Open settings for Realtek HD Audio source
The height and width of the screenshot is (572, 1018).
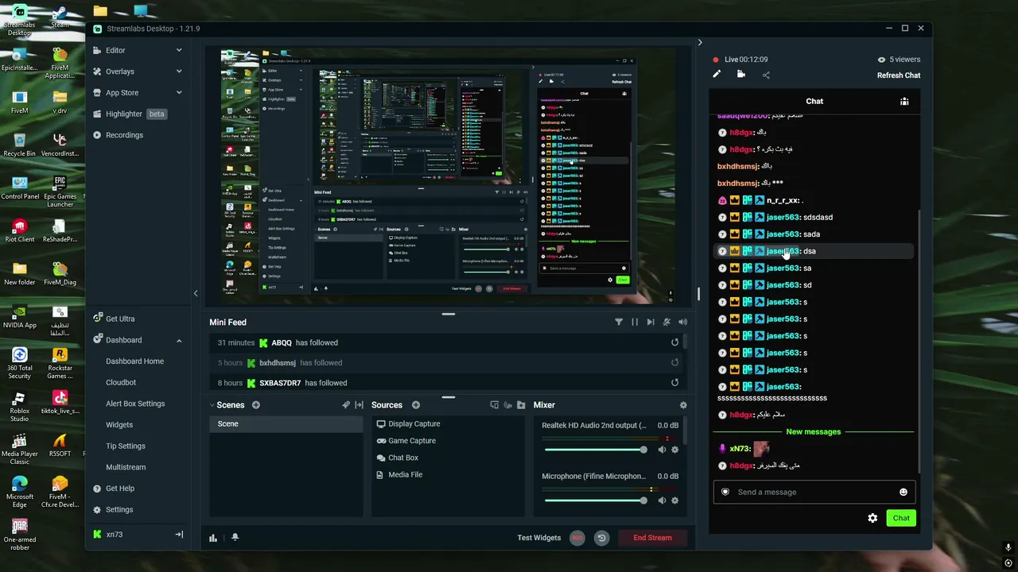click(x=675, y=450)
